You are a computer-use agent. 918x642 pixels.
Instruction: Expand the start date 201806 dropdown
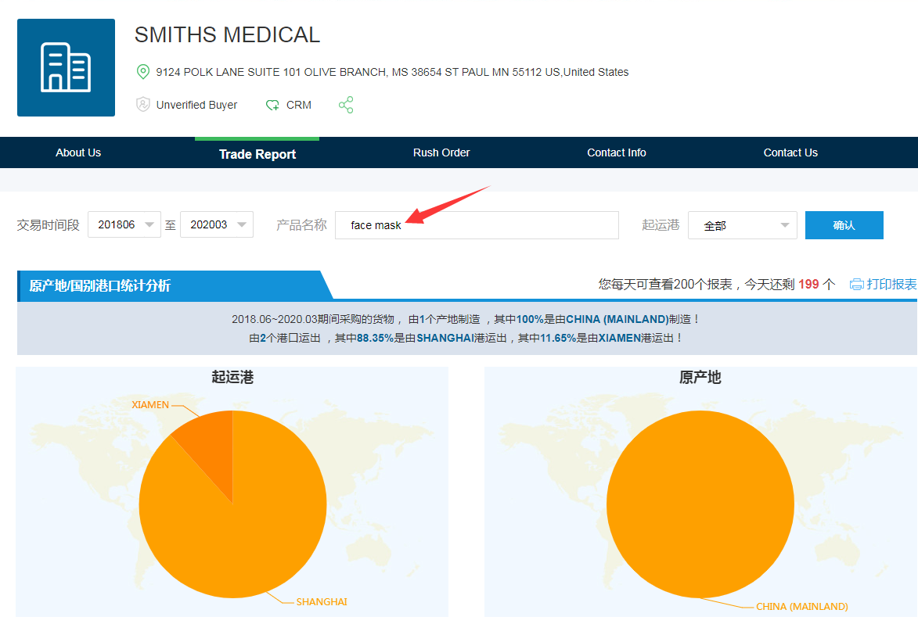pyautogui.click(x=124, y=224)
